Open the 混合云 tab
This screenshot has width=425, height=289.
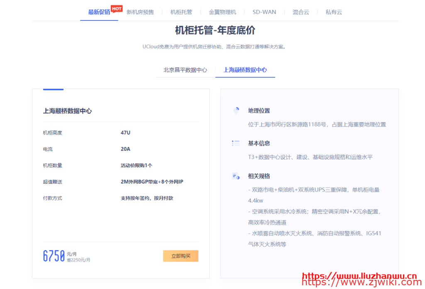[x=300, y=12]
